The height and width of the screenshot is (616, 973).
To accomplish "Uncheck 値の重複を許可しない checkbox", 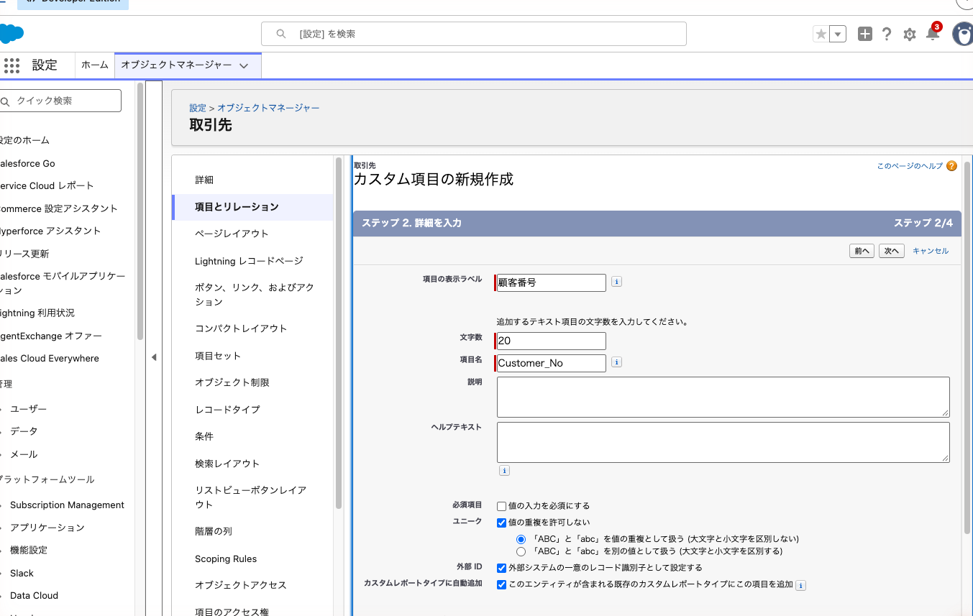I will (x=502, y=523).
